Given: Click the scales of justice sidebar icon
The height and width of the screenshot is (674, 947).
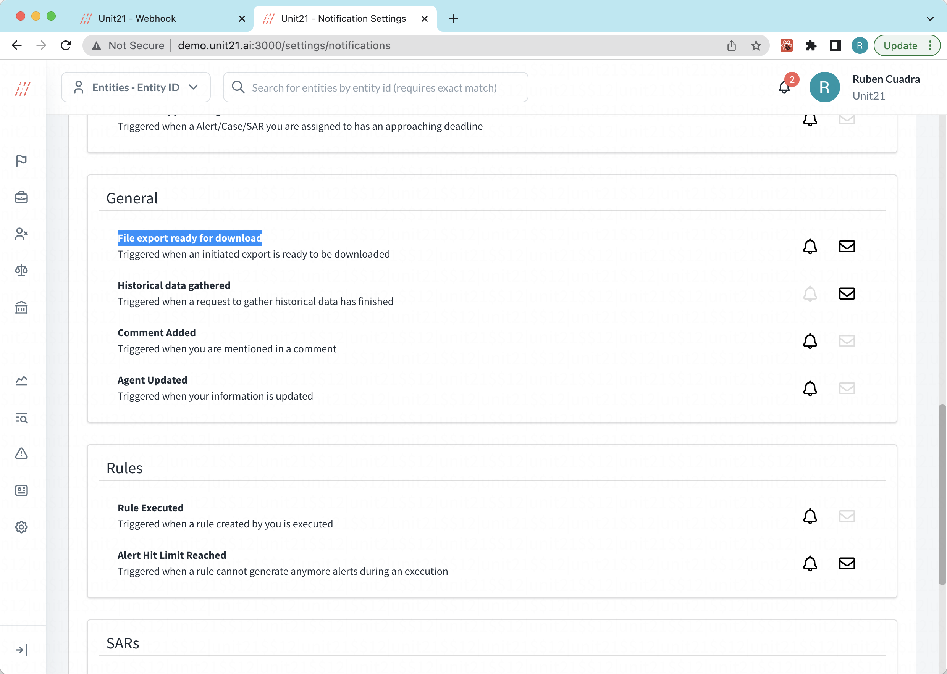Looking at the screenshot, I should point(21,271).
